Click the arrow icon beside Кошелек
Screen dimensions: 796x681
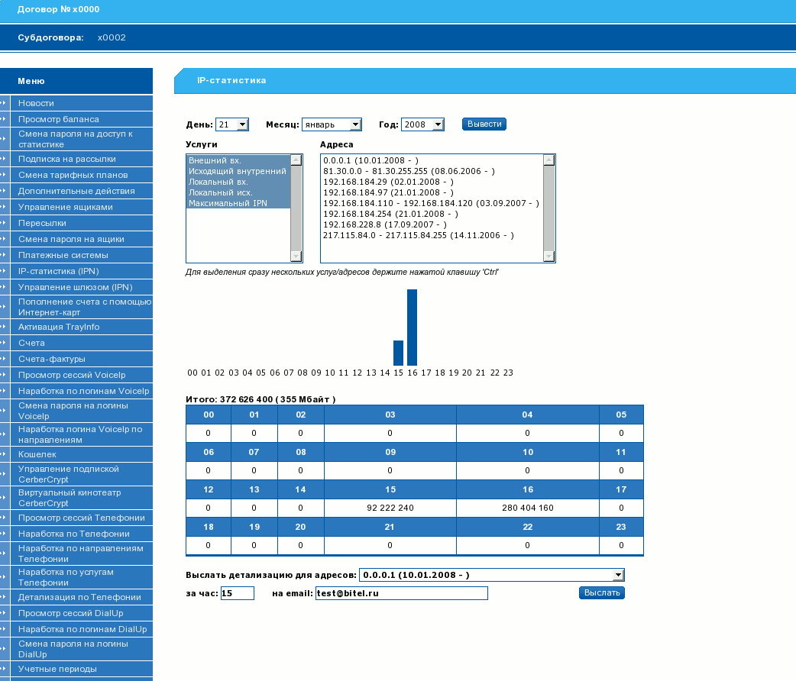4,454
